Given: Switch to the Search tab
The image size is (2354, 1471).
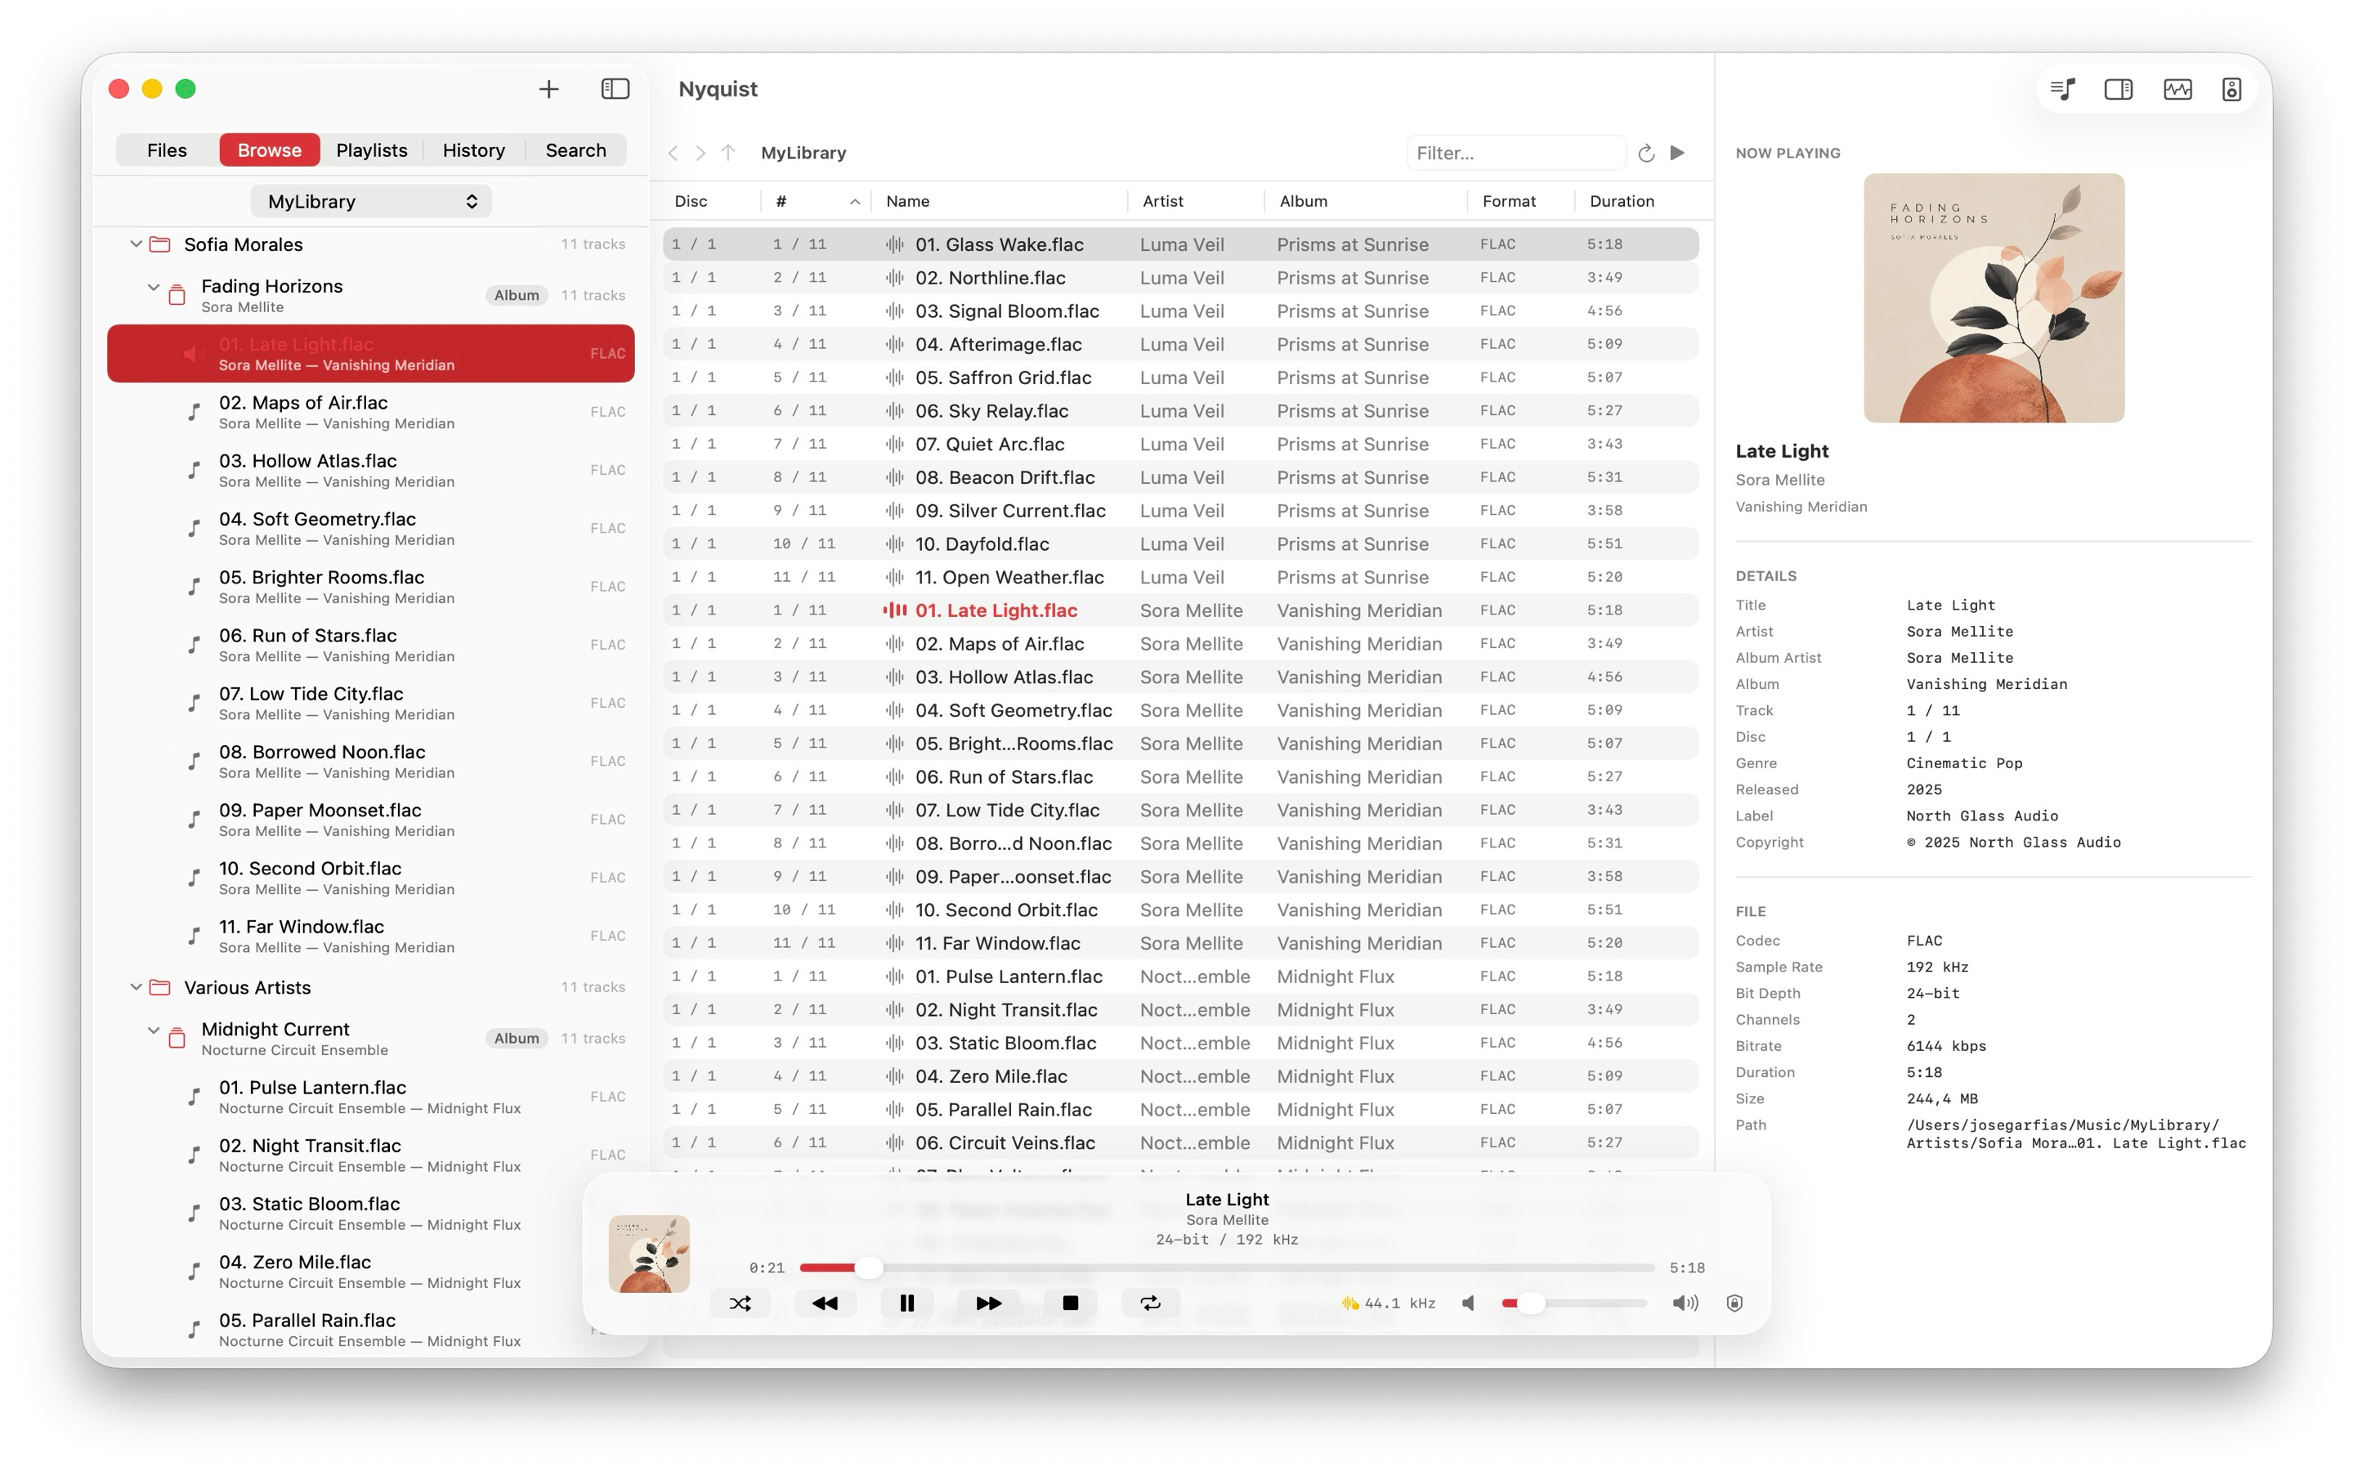Looking at the screenshot, I should pyautogui.click(x=576, y=150).
